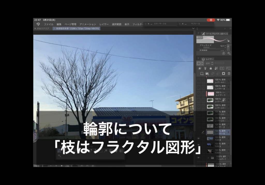Open the 表示 menu
The height and width of the screenshot is (185, 265).
click(127, 24)
